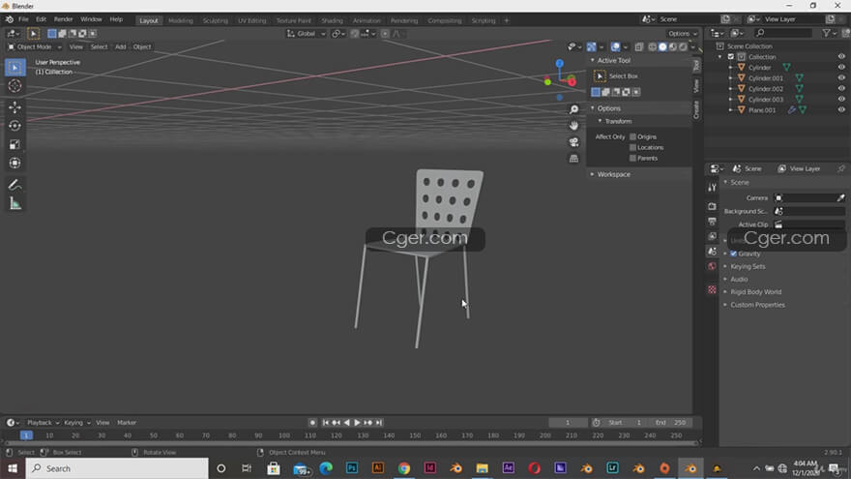The height and width of the screenshot is (479, 851).
Task: Toggle auto keying record button
Action: [x=312, y=423]
